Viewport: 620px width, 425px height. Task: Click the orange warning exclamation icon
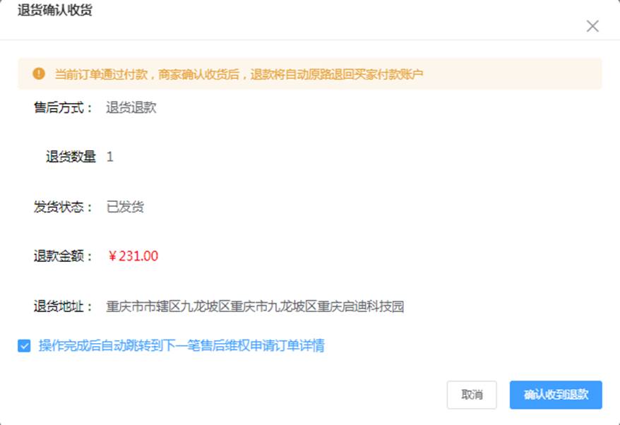[x=39, y=73]
